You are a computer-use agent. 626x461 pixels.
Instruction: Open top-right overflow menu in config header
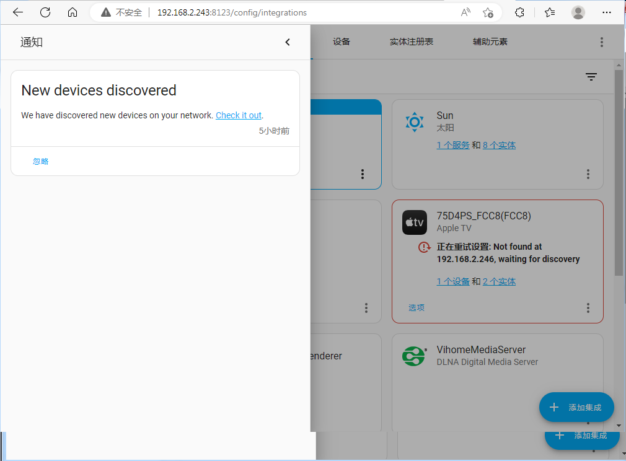[601, 42]
